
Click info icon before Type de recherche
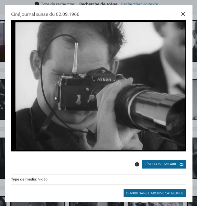(37, 4)
